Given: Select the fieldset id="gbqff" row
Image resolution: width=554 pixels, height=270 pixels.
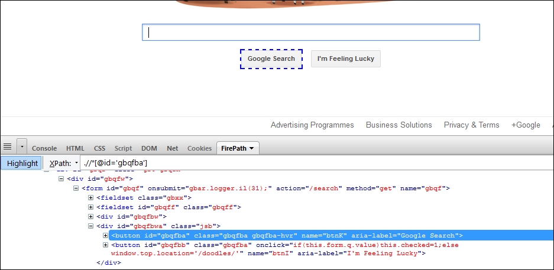Looking at the screenshot, I should pyautogui.click(x=169, y=207).
